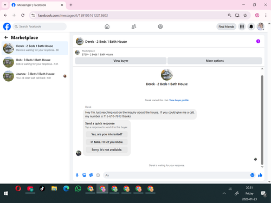Click the listing house thumbnail in chat header
The height and width of the screenshot is (203, 271).
point(80,41)
